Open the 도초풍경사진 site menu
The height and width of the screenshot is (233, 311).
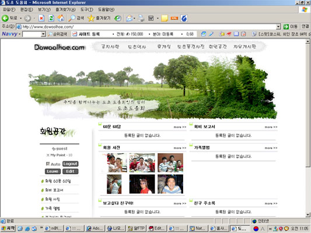(191, 47)
